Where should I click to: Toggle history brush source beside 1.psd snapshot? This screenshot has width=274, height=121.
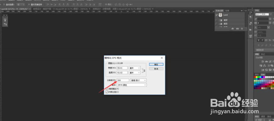pos(216,15)
